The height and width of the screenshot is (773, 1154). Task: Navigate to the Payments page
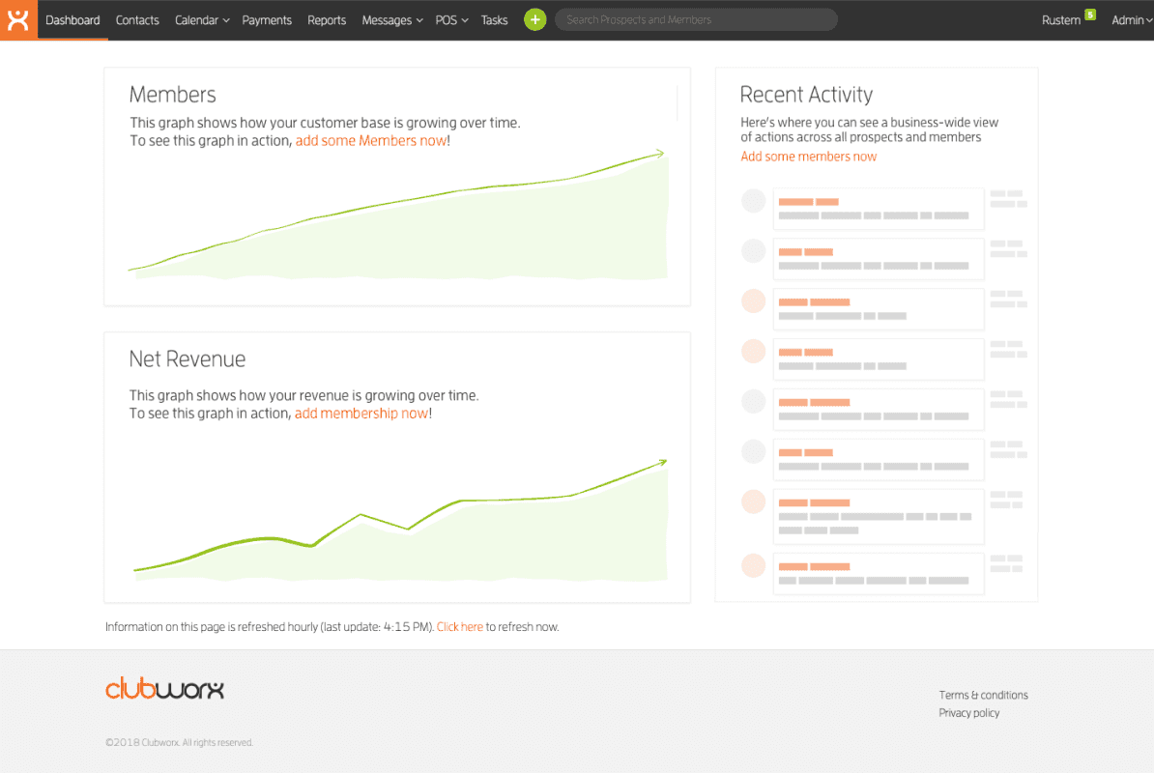click(x=267, y=19)
